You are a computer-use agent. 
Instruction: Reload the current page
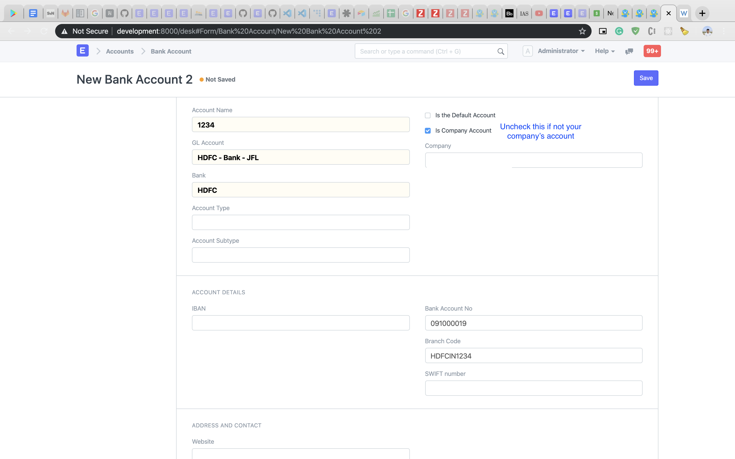[x=44, y=31]
